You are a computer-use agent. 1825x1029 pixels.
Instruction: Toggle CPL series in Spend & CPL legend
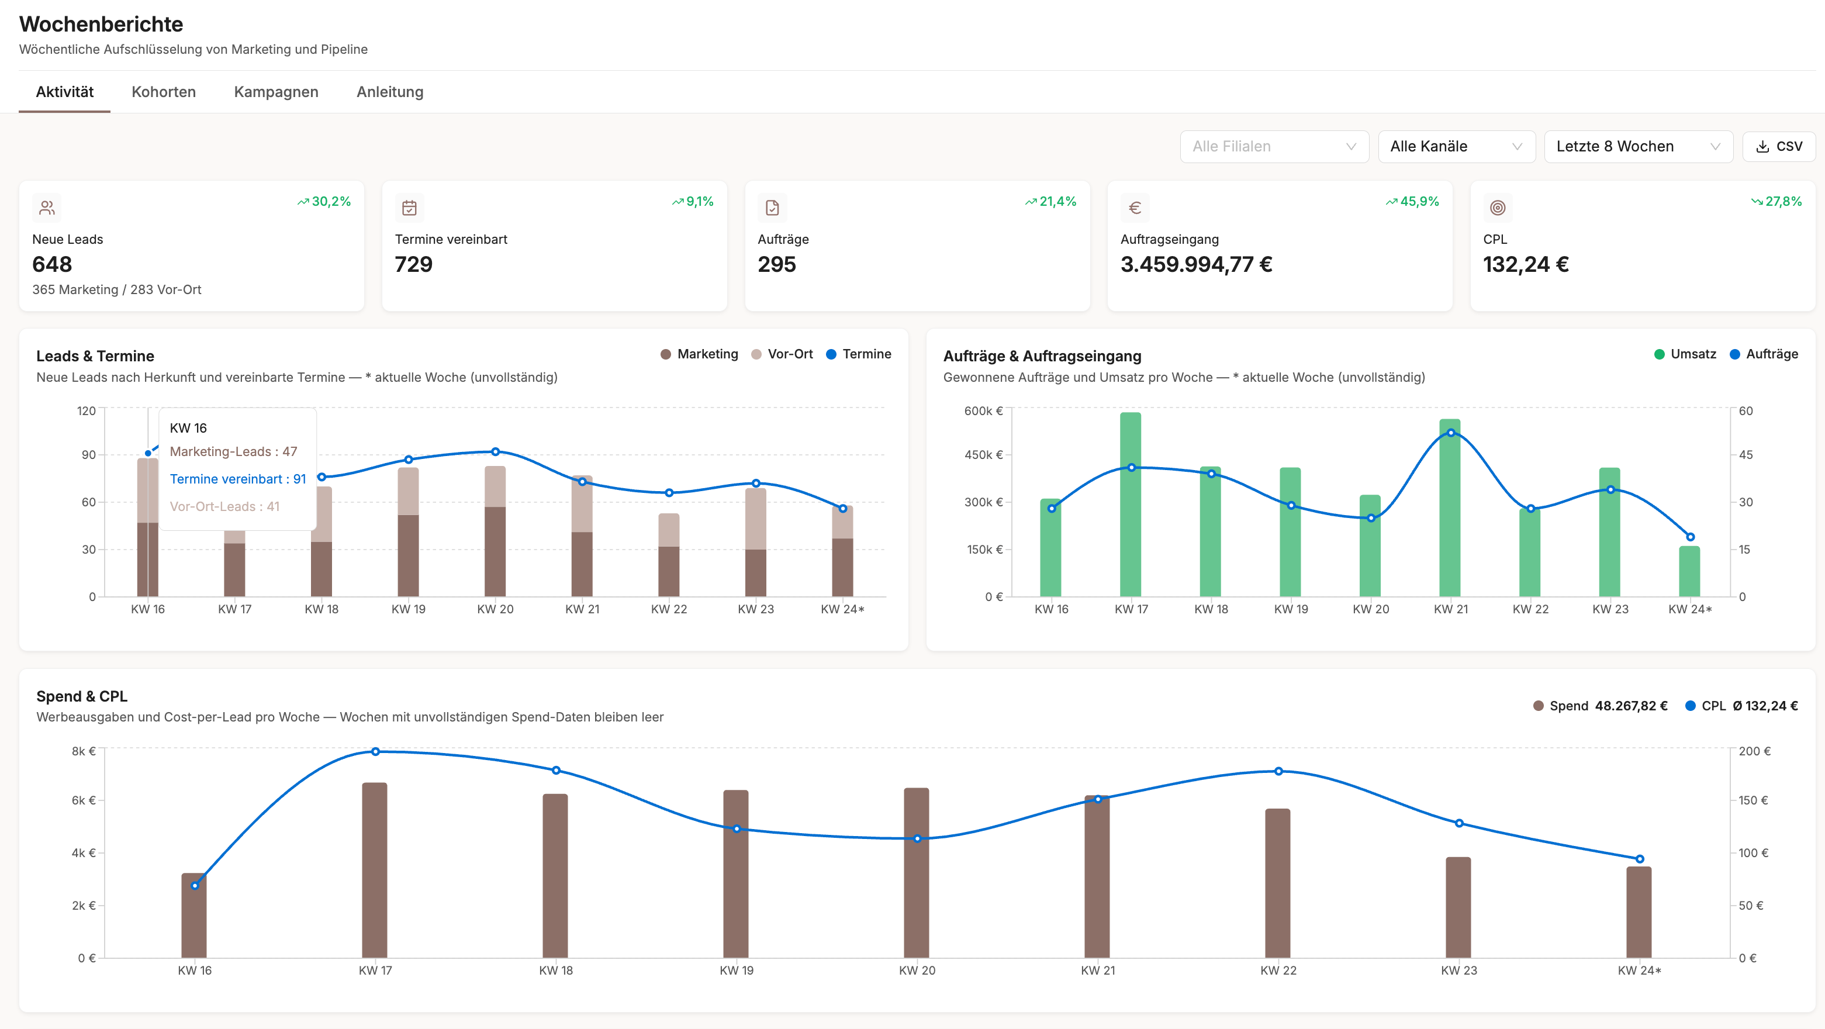click(1741, 706)
